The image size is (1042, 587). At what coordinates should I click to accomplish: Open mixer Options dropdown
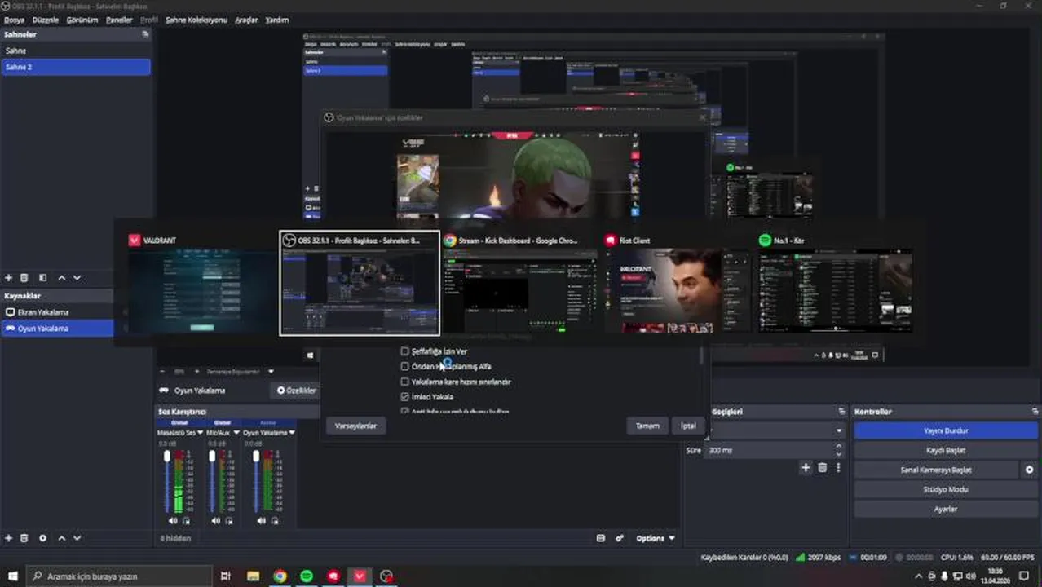point(656,538)
